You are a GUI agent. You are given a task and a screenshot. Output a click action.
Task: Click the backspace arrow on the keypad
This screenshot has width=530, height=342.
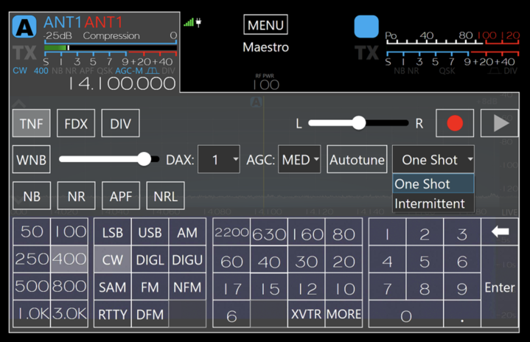(x=500, y=232)
